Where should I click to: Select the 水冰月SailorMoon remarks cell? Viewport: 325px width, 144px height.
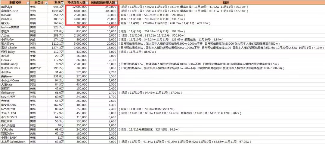click(221, 142)
